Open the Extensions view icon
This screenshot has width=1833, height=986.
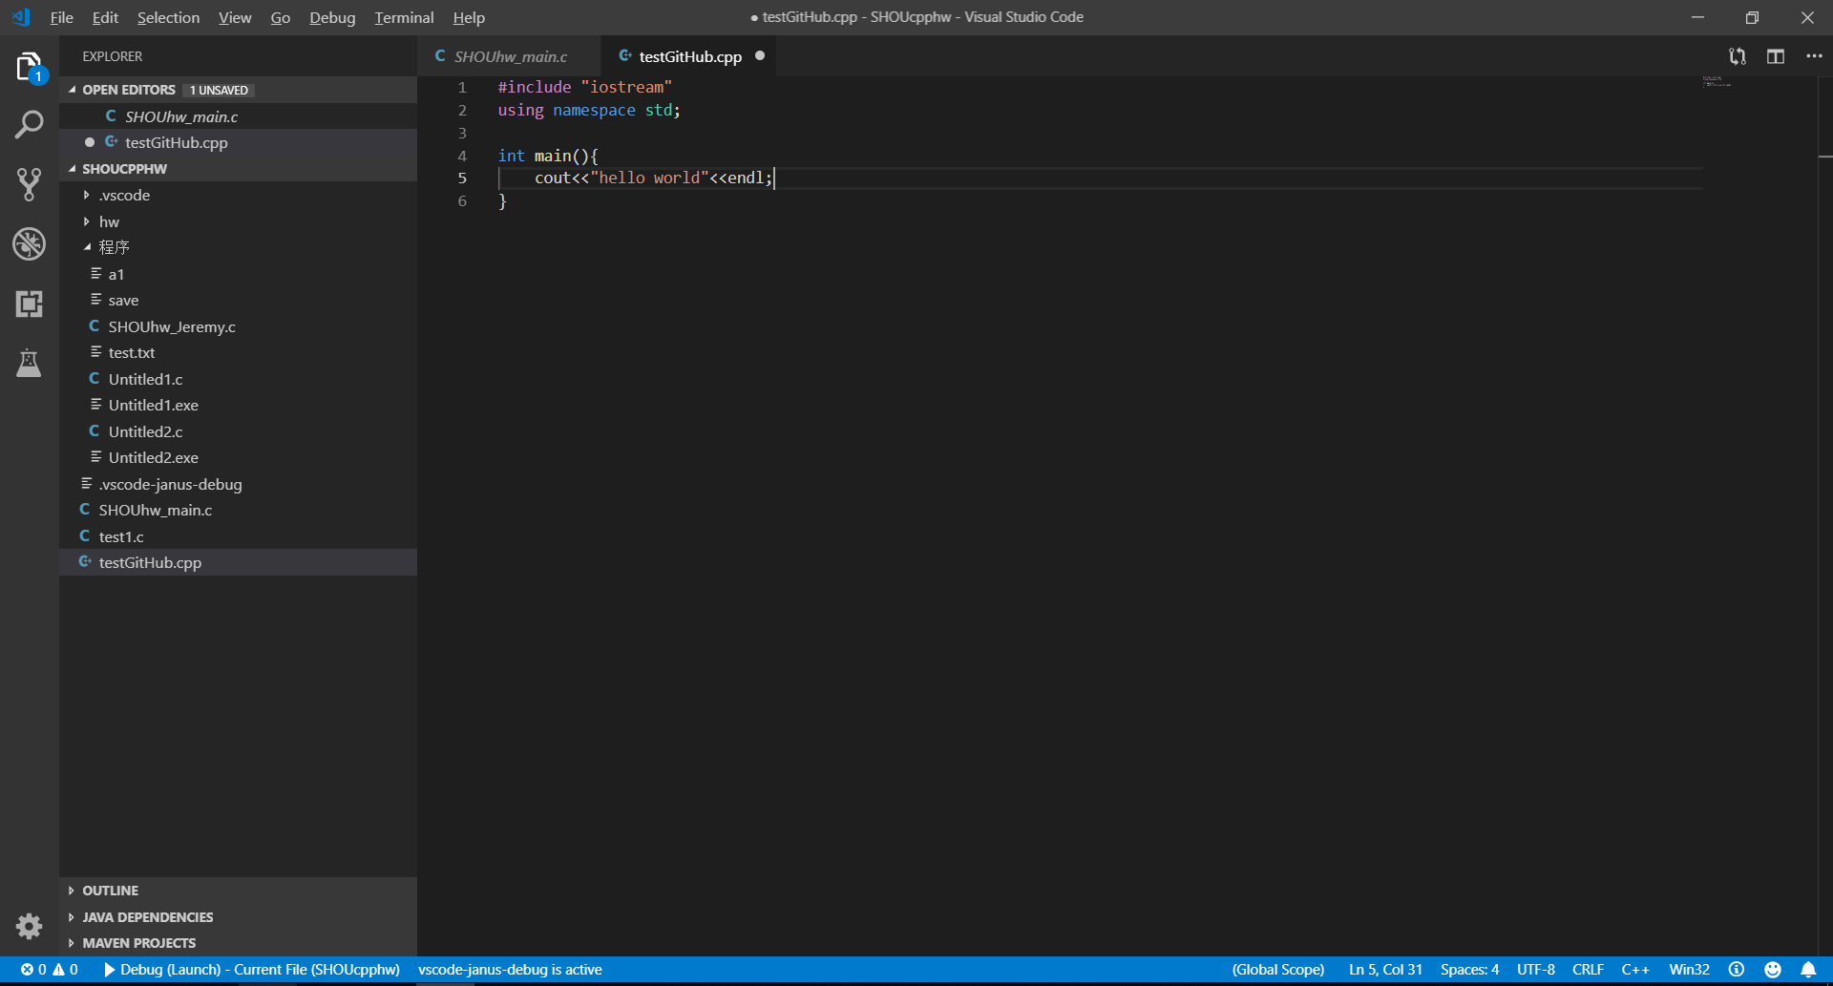click(30, 304)
